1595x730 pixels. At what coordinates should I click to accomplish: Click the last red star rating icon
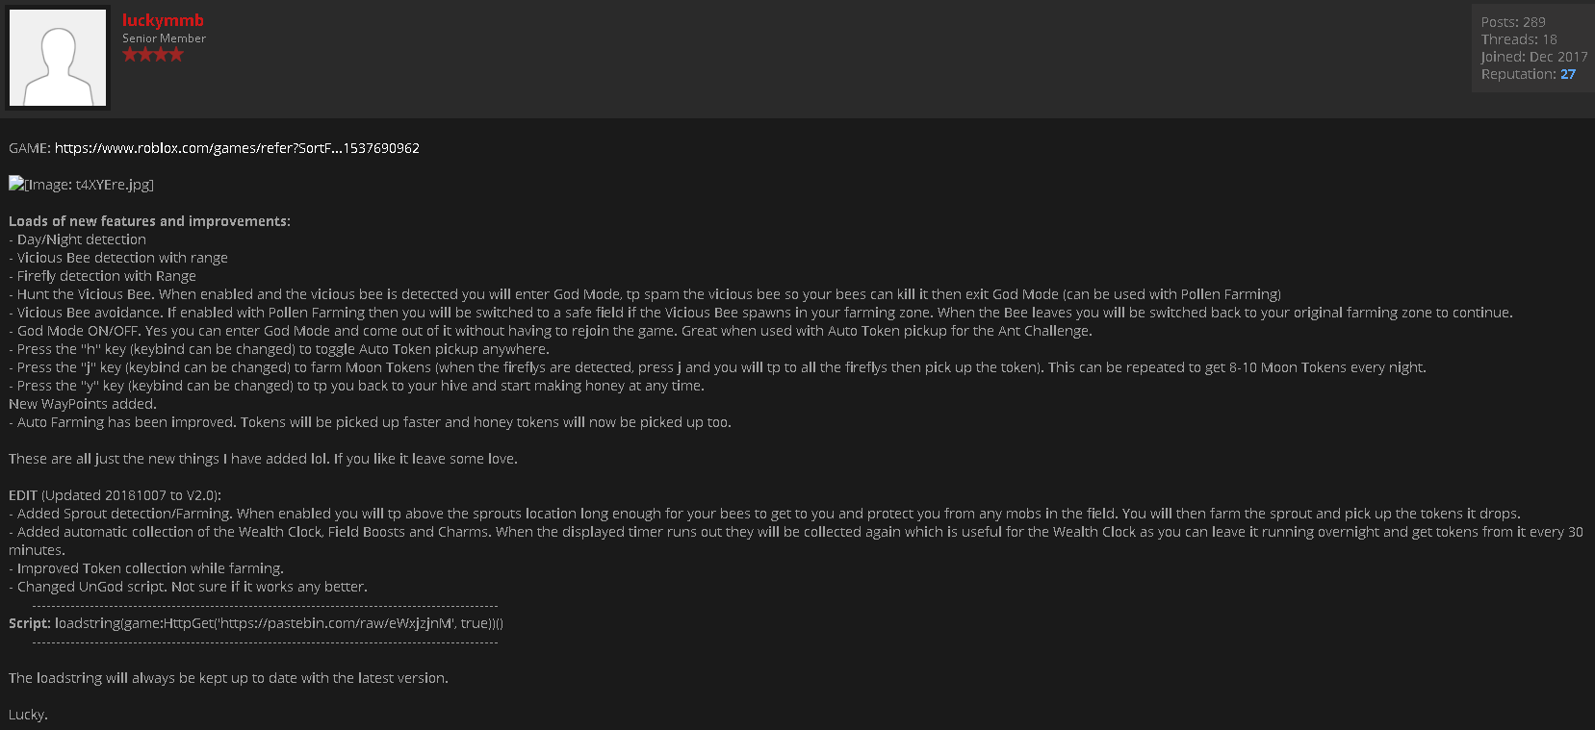(175, 55)
